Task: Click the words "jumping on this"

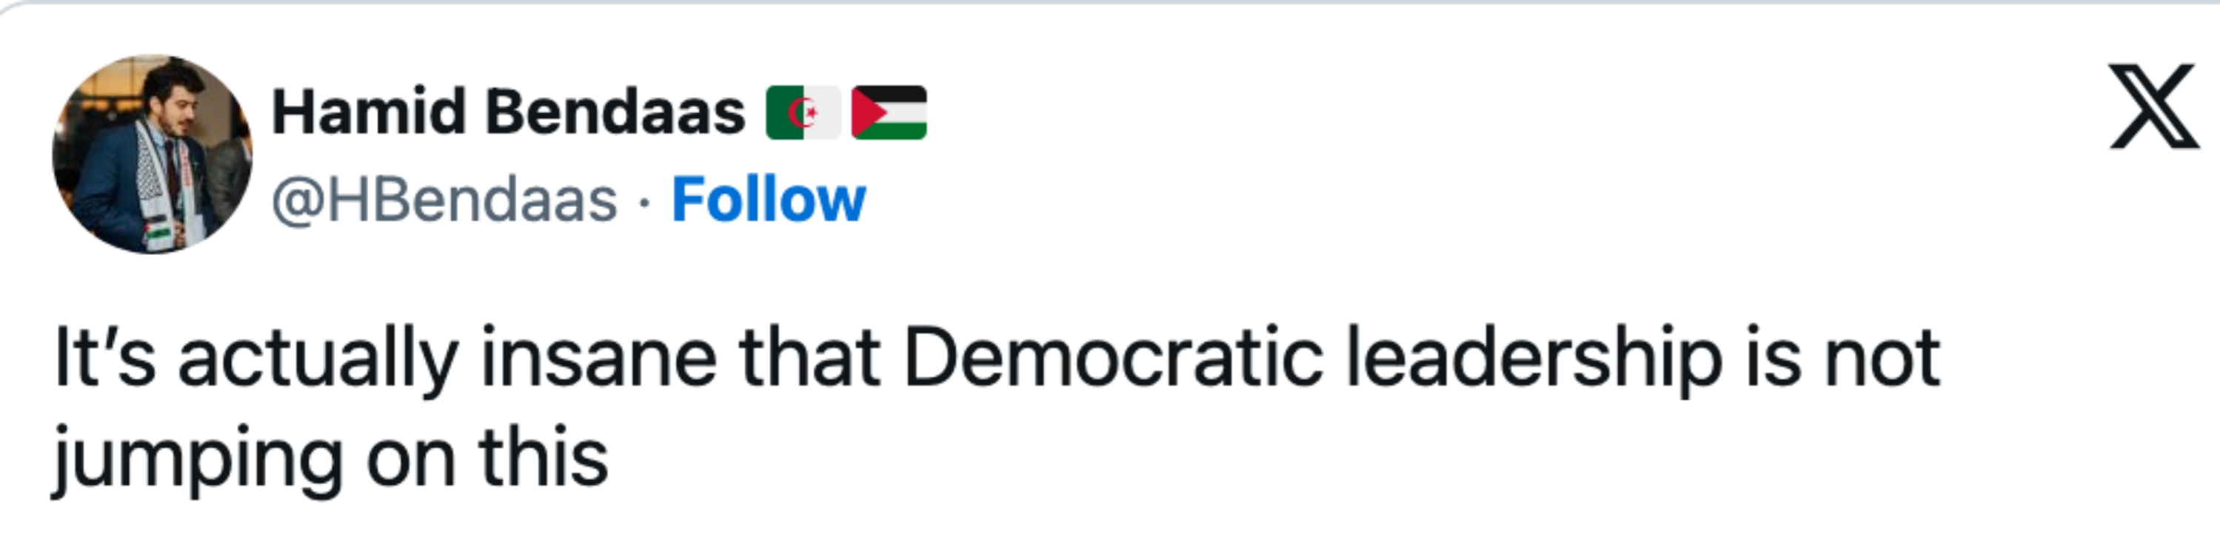Action: (x=331, y=458)
